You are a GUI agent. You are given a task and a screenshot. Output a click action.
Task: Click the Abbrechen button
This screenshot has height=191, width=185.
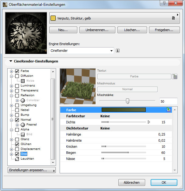point(132,182)
